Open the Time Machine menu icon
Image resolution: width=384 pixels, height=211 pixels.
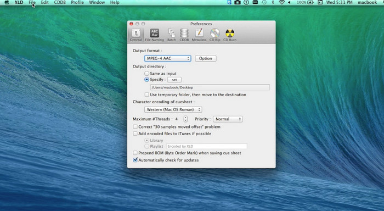[264, 2]
